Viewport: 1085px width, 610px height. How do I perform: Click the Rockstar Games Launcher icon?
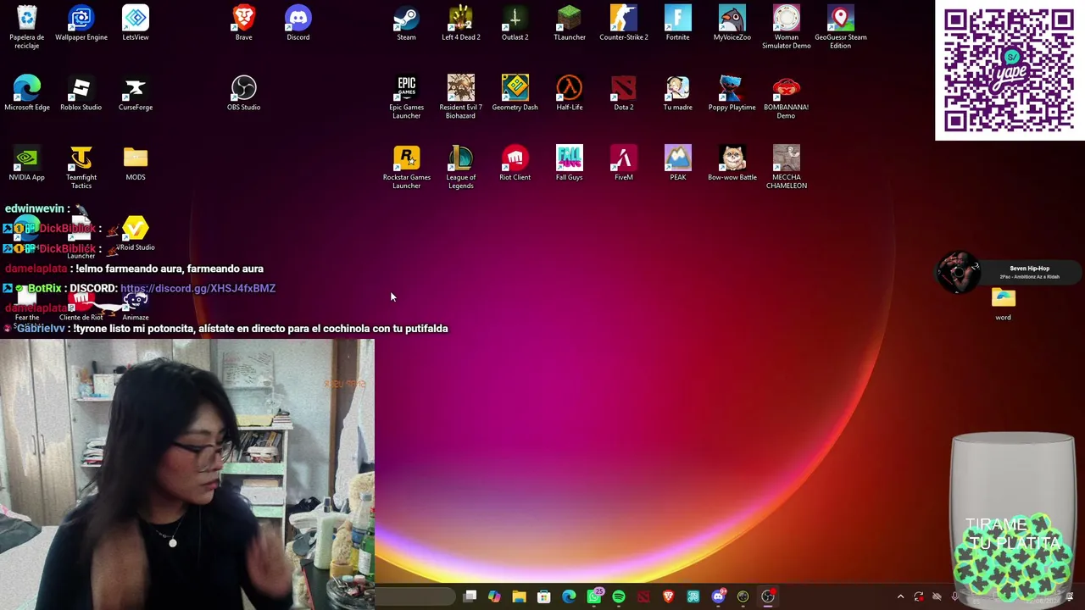(407, 168)
